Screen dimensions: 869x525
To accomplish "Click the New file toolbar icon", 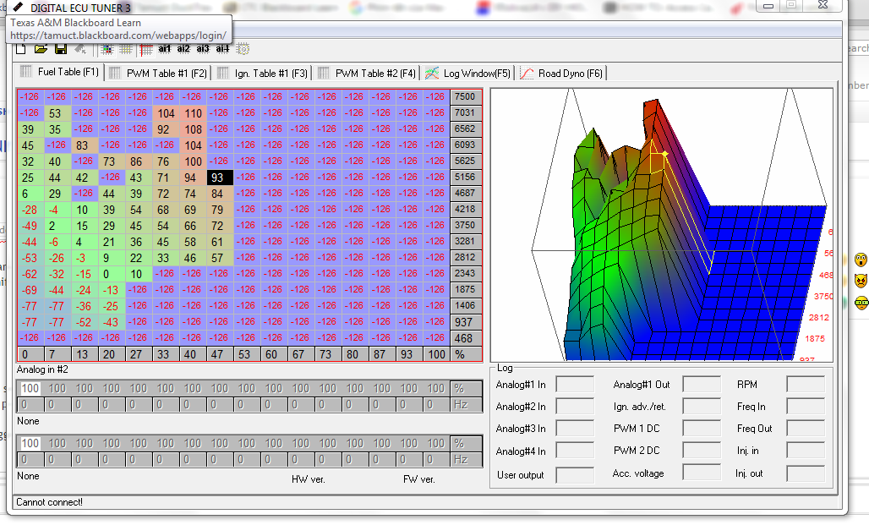I will pos(21,49).
